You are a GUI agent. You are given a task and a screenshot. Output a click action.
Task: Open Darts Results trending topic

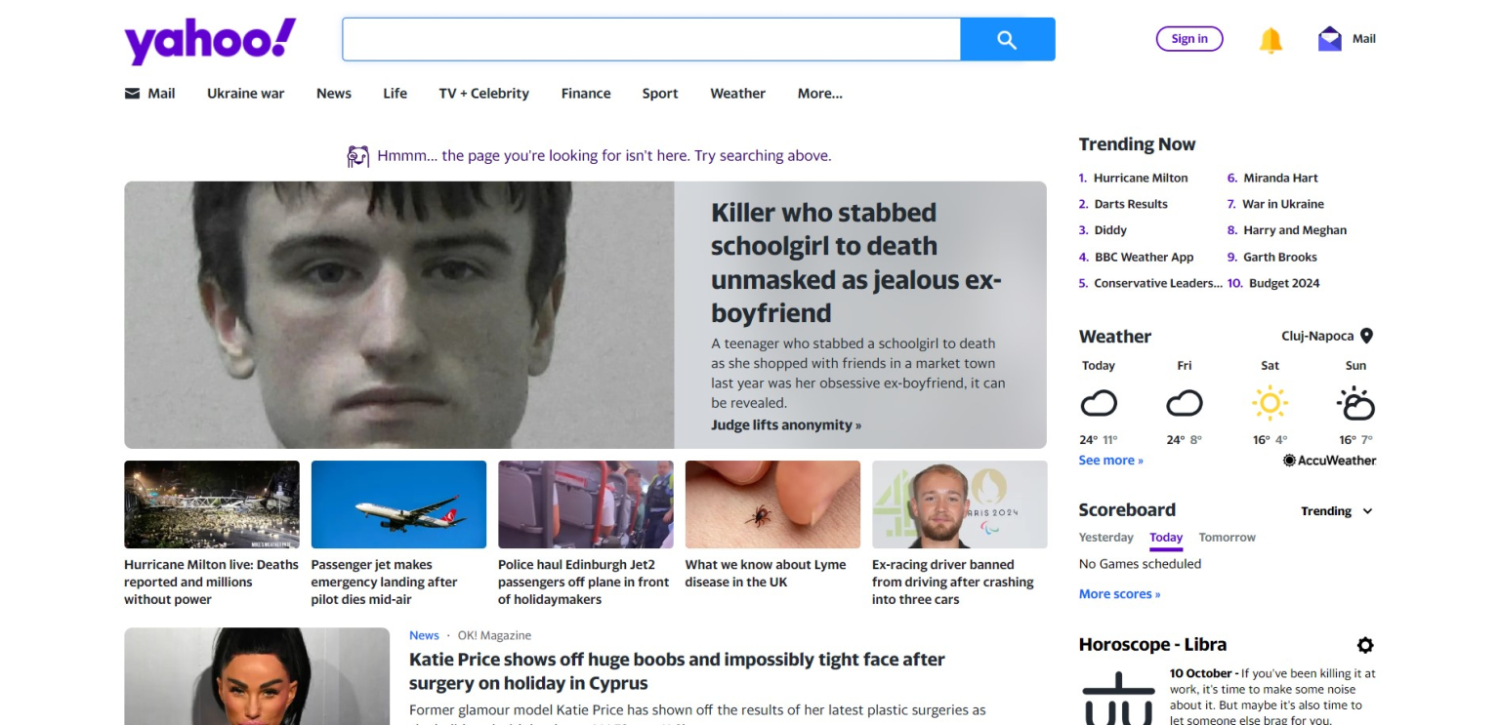coord(1131,204)
